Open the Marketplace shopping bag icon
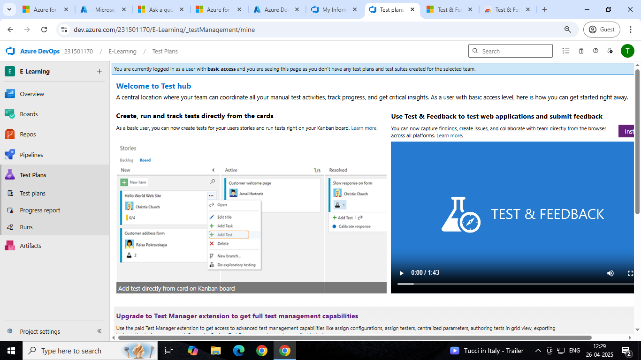 tap(581, 51)
